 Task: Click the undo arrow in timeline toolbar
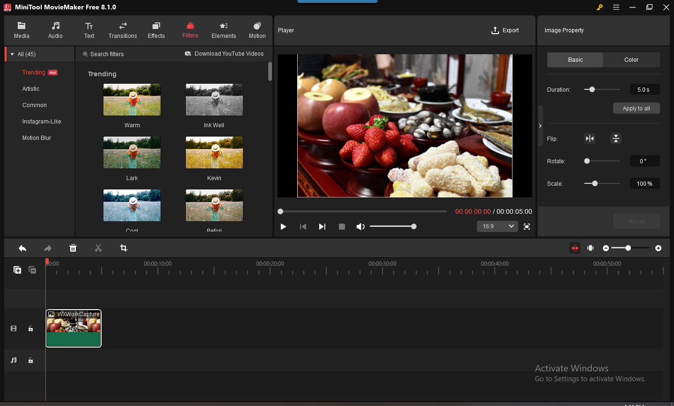[x=22, y=248]
